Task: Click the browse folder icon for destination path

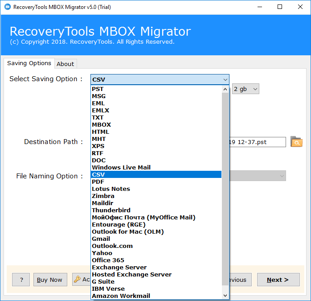Action: click(296, 142)
